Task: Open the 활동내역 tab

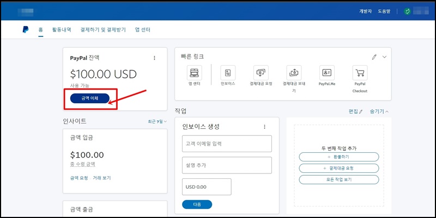Action: pyautogui.click(x=62, y=30)
